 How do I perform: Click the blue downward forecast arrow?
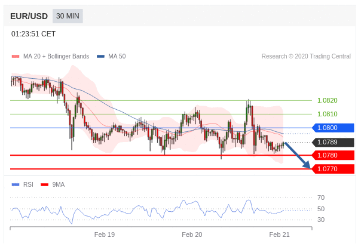coord(298,155)
